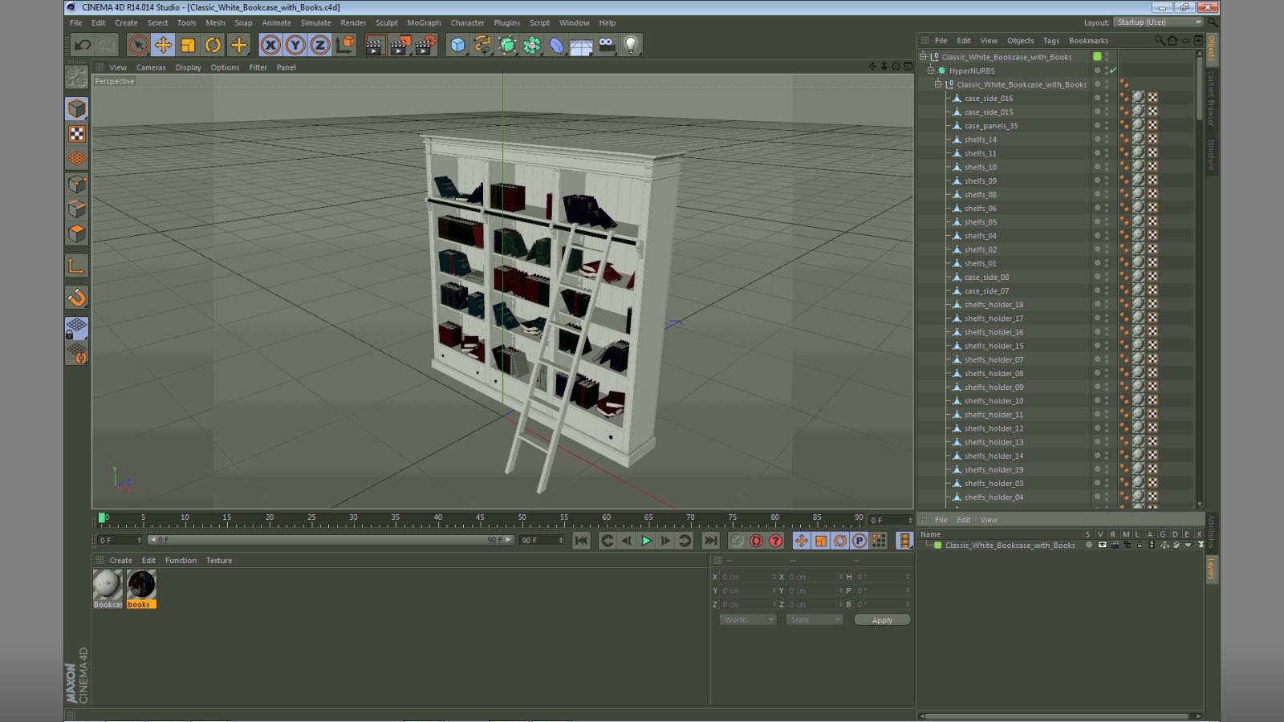Open the Layers side tab
Viewport: 1284px width, 722px height.
[1211, 569]
